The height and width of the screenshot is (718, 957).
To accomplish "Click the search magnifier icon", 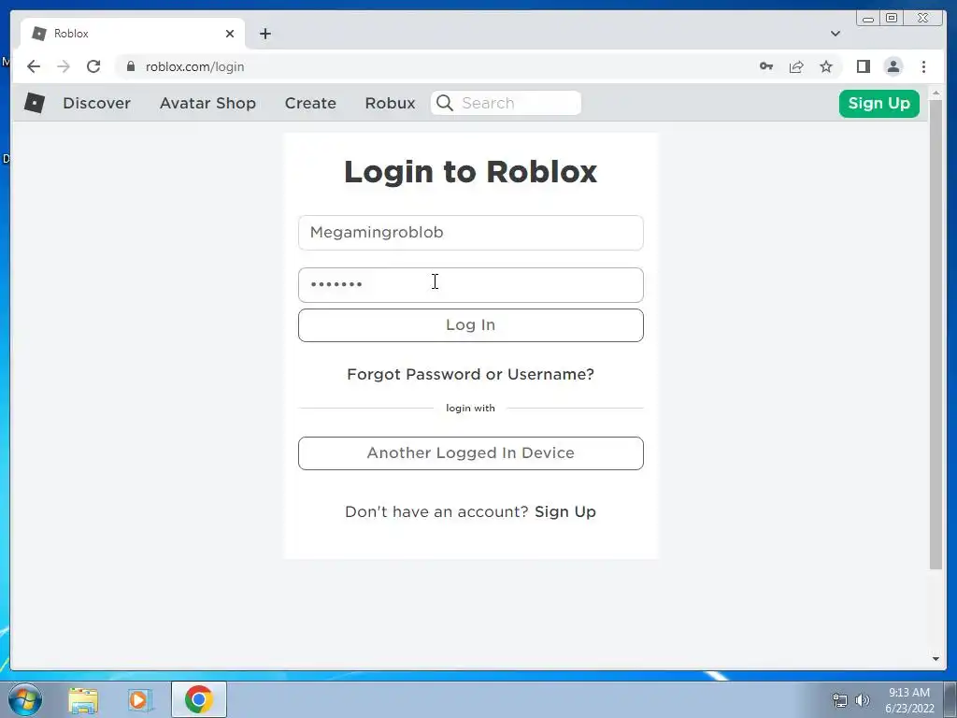I will coord(445,103).
